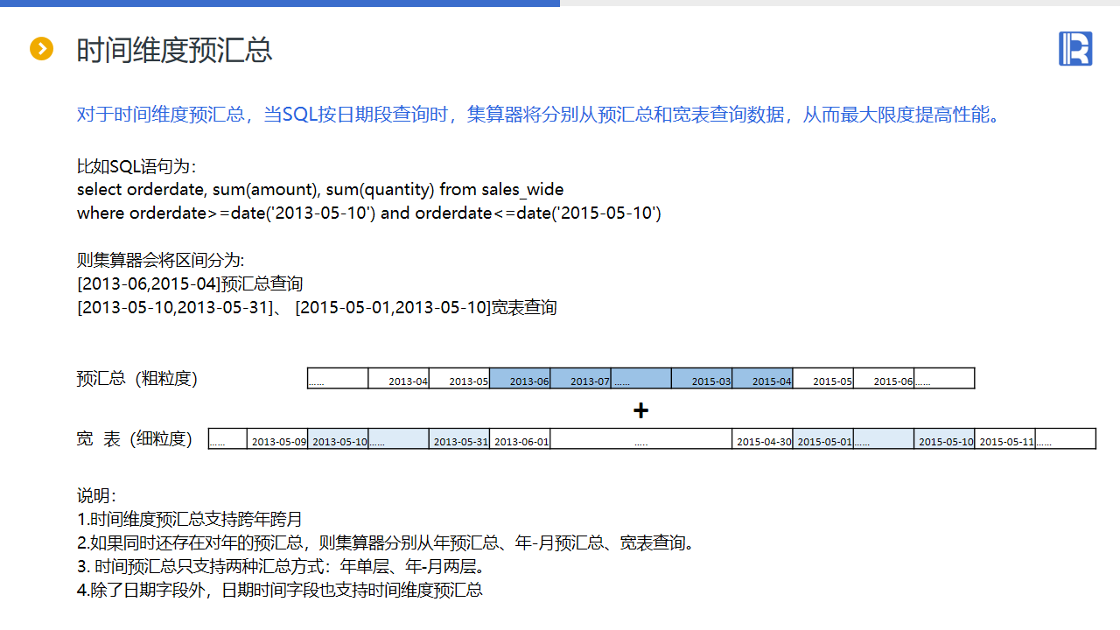Select the 2013-06-01 date cell

pos(520,438)
